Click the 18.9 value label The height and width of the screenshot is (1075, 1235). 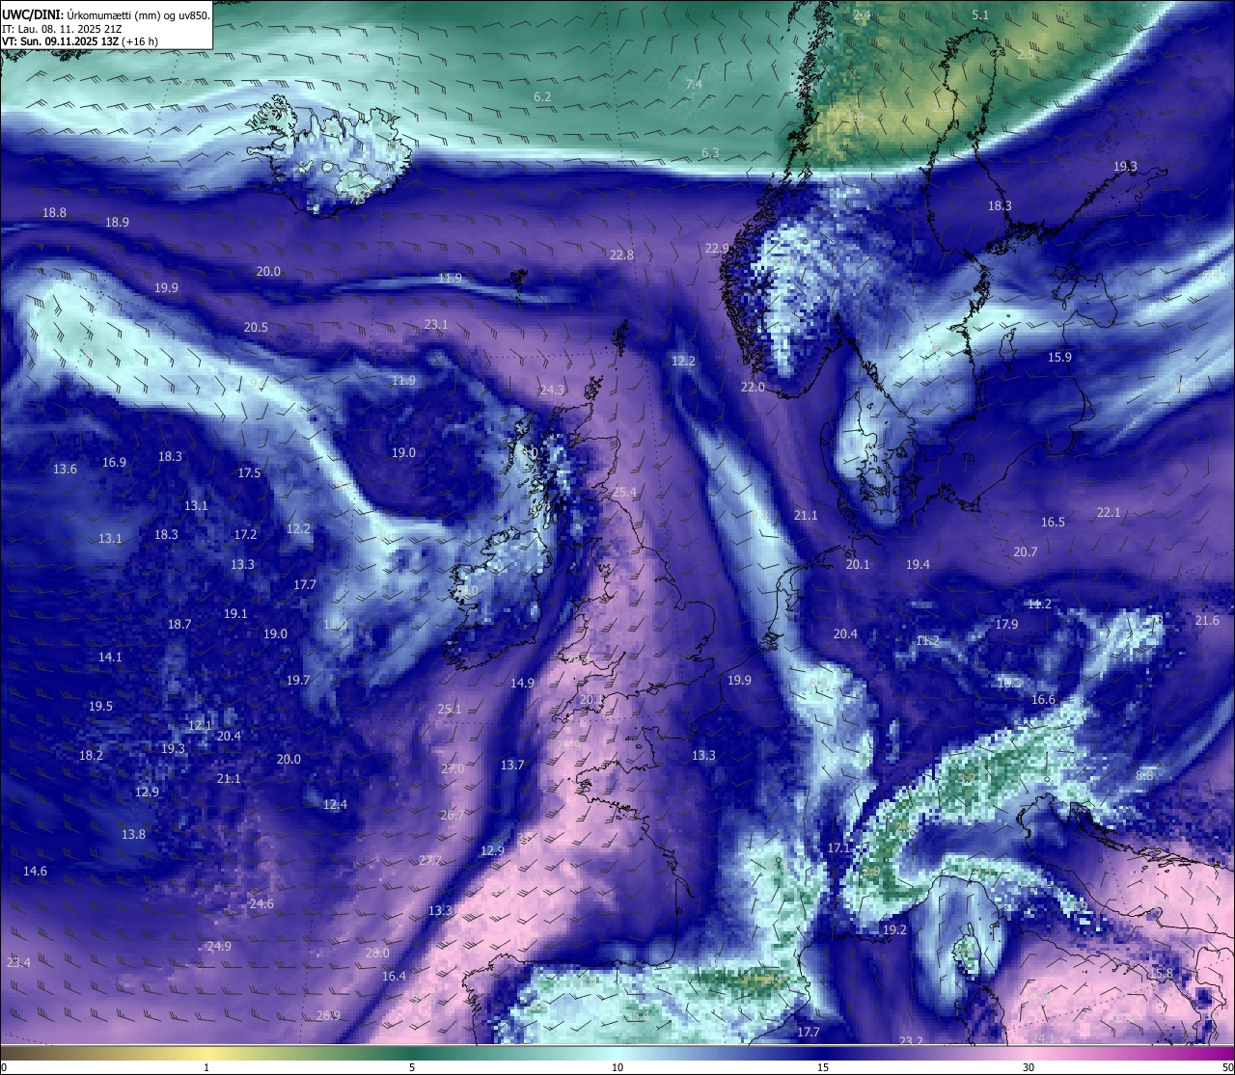click(x=117, y=222)
